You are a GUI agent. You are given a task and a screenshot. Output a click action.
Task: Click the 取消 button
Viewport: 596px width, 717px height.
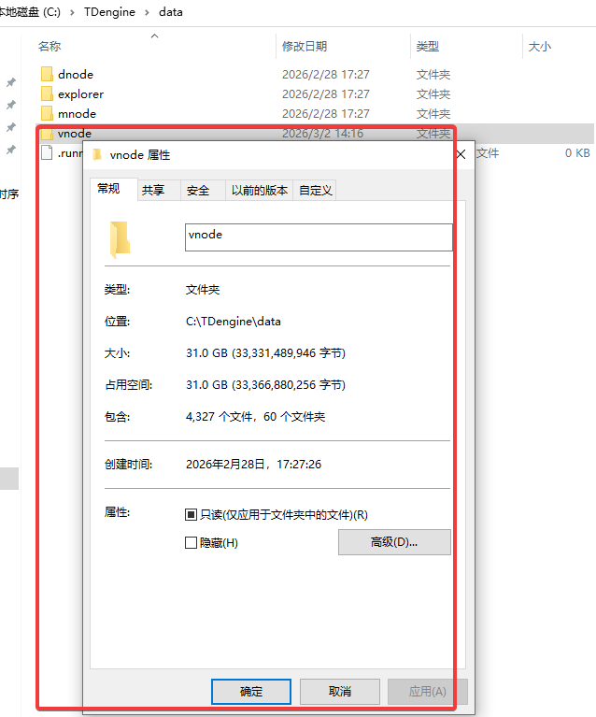(340, 692)
